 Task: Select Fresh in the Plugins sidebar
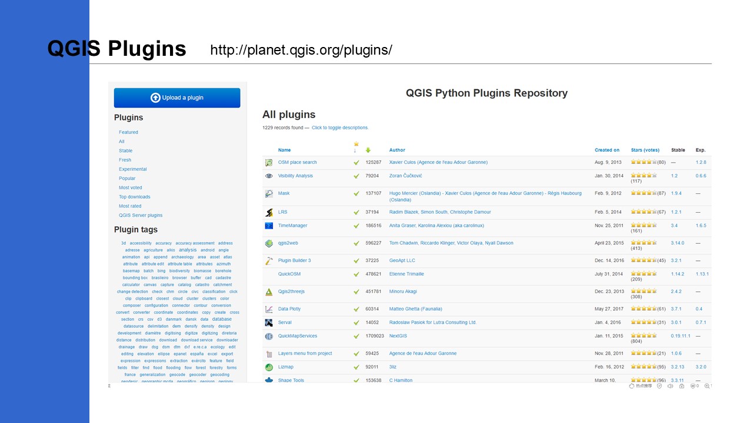[x=125, y=160]
